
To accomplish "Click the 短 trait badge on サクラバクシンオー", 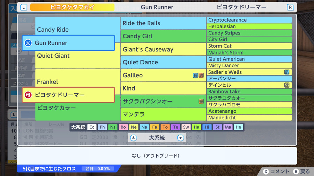I will (201, 101).
